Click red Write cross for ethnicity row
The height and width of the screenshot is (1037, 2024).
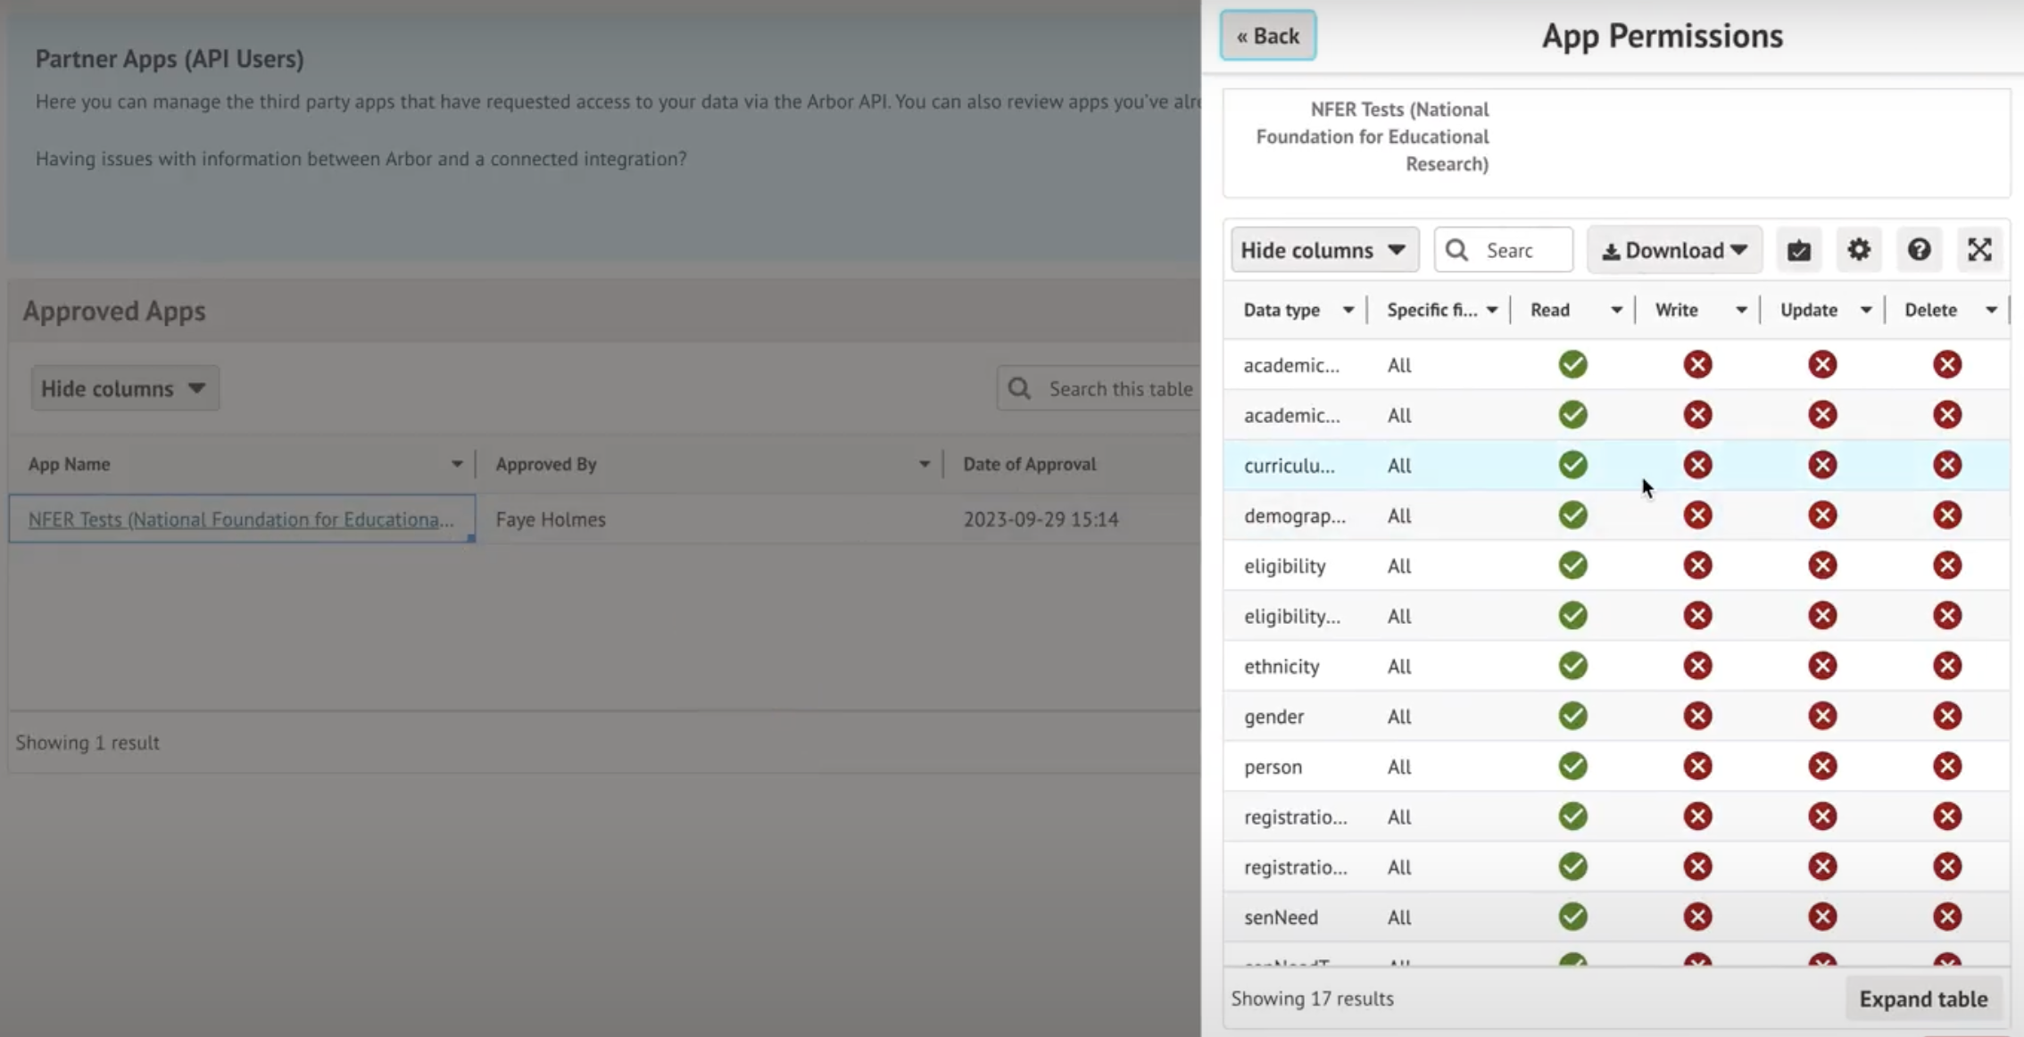click(1697, 666)
